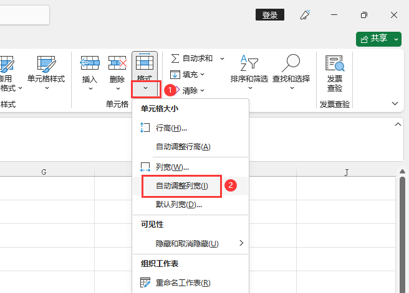Click the Sign in button
The image size is (409, 293).
tap(270, 15)
